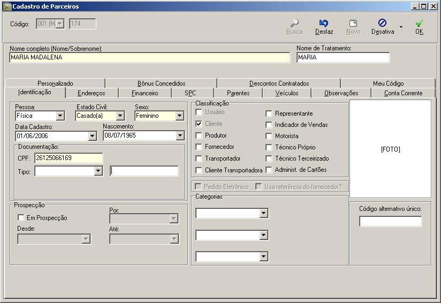
Task: Open the Sexo dropdown
Action: (179, 116)
